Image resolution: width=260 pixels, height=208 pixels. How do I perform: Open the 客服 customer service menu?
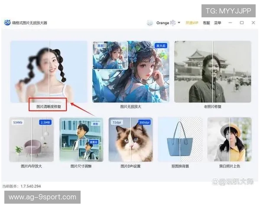[206, 23]
